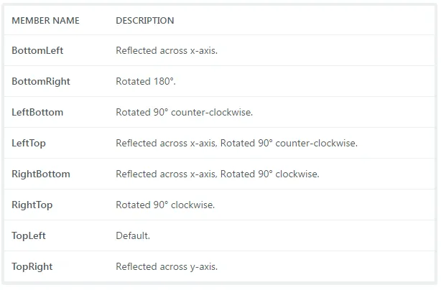Click the "Reflected across y-axis." description
441x290 pixels.
[x=167, y=267]
